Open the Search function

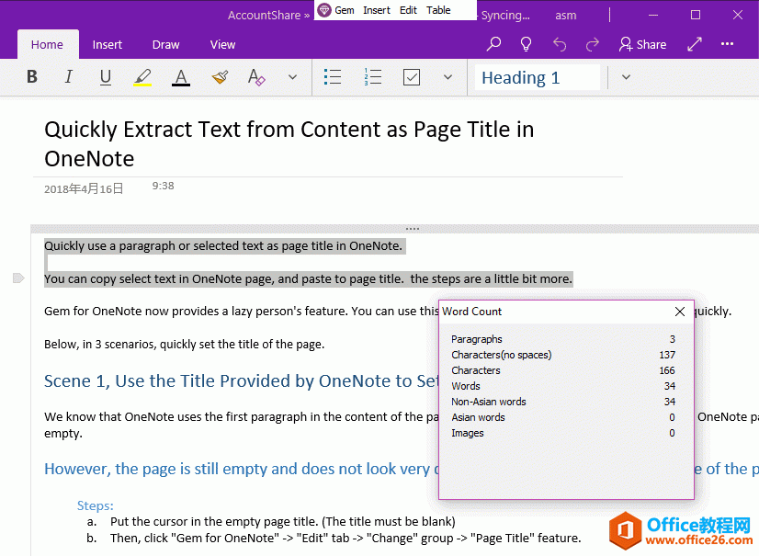(x=493, y=43)
